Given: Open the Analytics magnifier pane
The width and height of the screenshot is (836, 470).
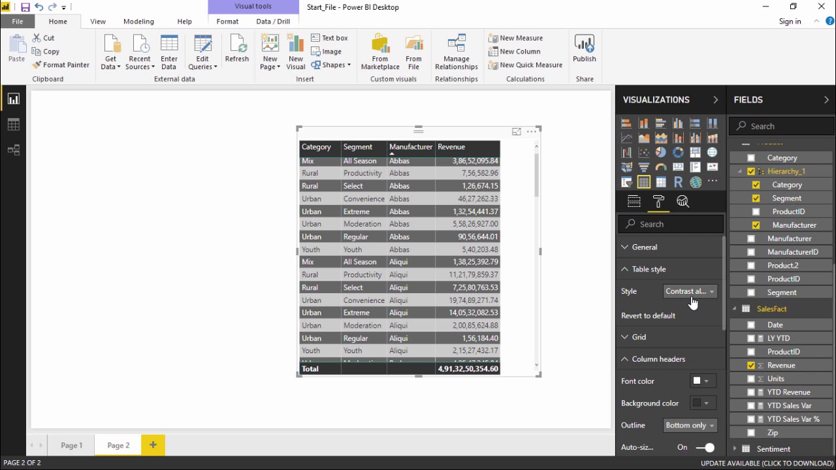Looking at the screenshot, I should [x=683, y=201].
